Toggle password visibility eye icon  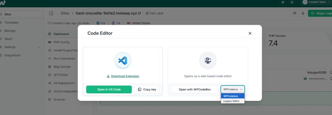305,79
